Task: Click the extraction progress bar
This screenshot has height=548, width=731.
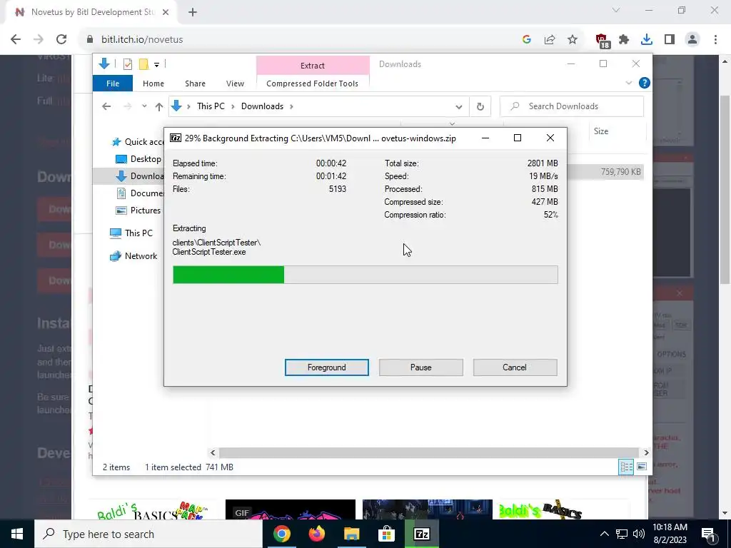Action: coord(365,275)
